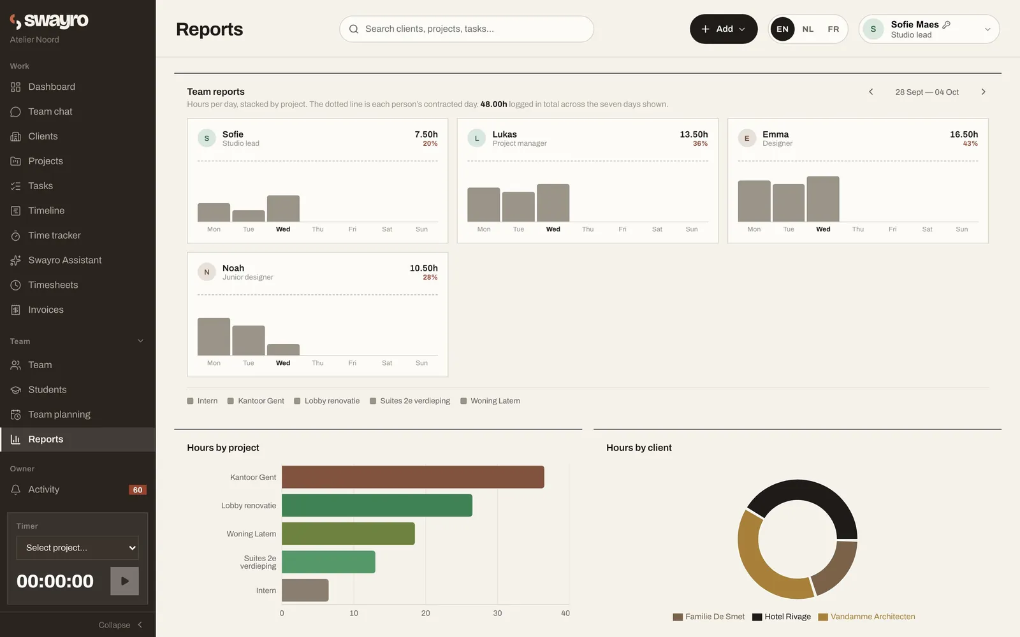Image resolution: width=1020 pixels, height=637 pixels.
Task: Click Emma's Wed bar in team reports
Action: pyautogui.click(x=823, y=199)
